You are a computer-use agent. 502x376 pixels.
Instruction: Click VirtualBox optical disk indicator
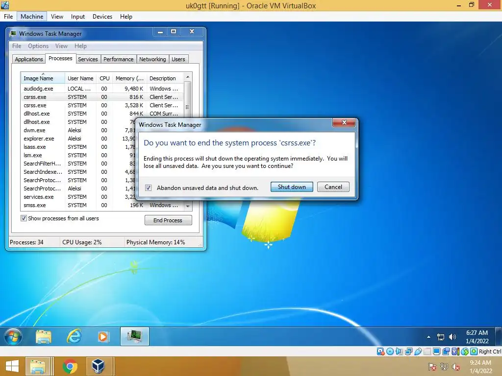(390, 352)
